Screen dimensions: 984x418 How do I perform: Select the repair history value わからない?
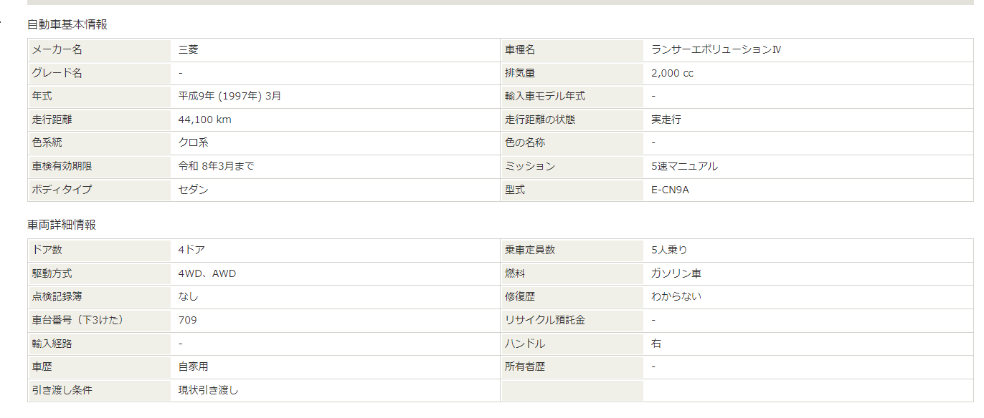676,296
